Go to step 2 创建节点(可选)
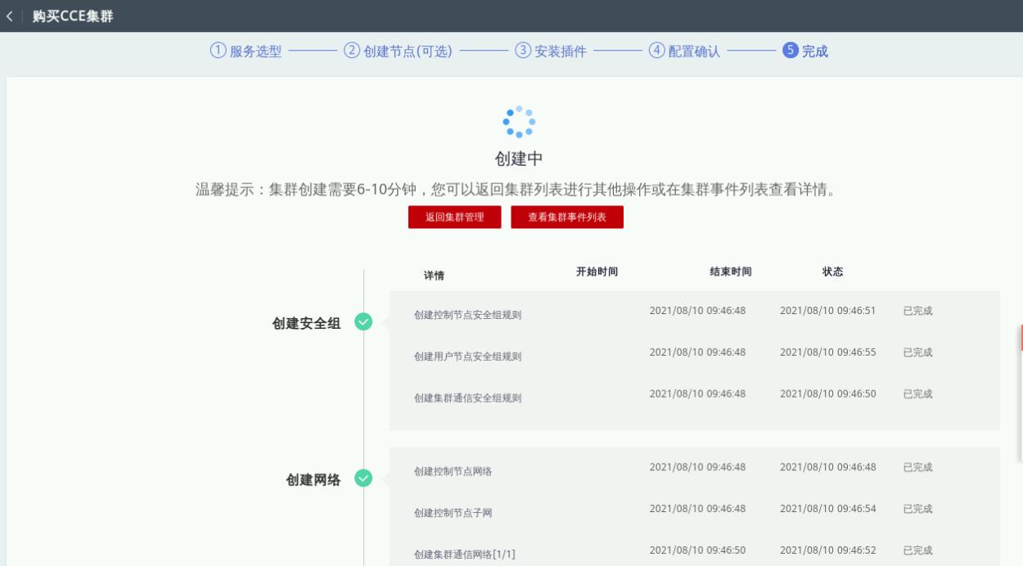 [x=398, y=51]
